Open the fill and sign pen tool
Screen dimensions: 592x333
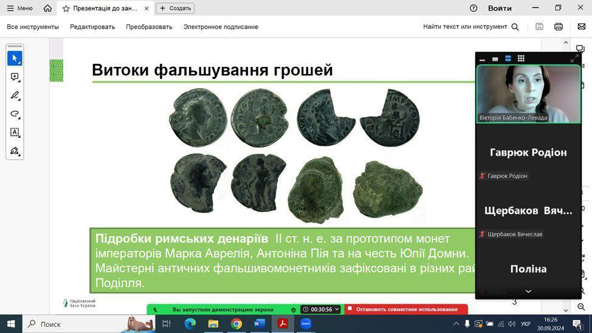pyautogui.click(x=15, y=150)
